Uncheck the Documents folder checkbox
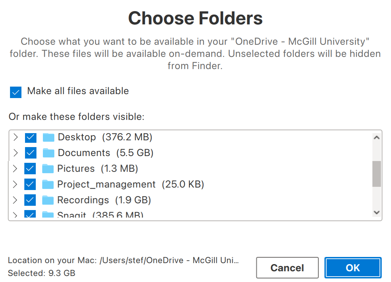Viewport: 391px width, 282px height. (30, 152)
